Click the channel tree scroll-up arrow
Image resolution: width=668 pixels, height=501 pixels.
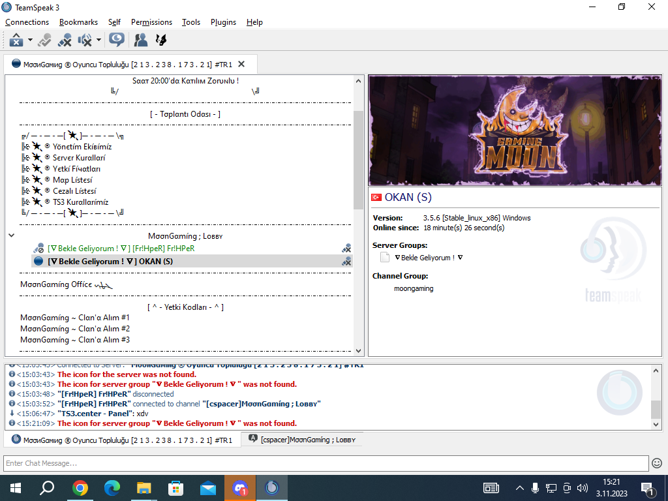358,81
